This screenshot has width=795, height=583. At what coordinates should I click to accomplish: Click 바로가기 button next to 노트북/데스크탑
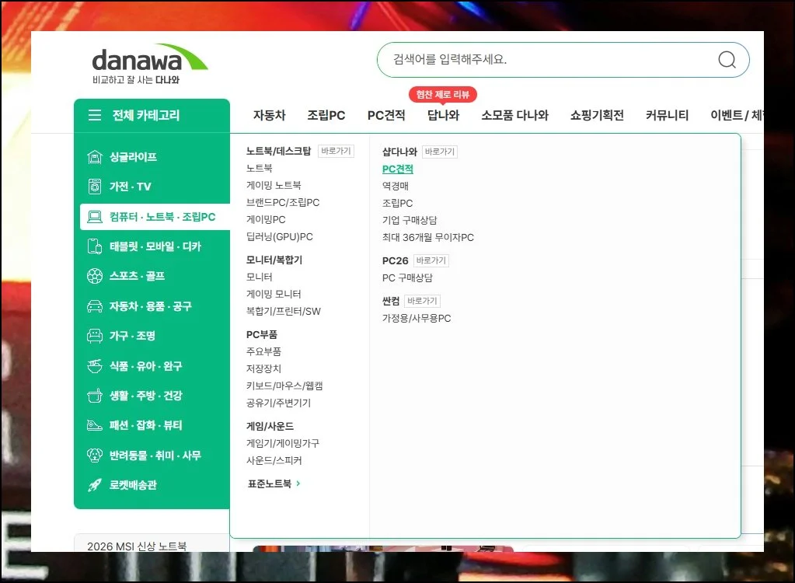[336, 152]
